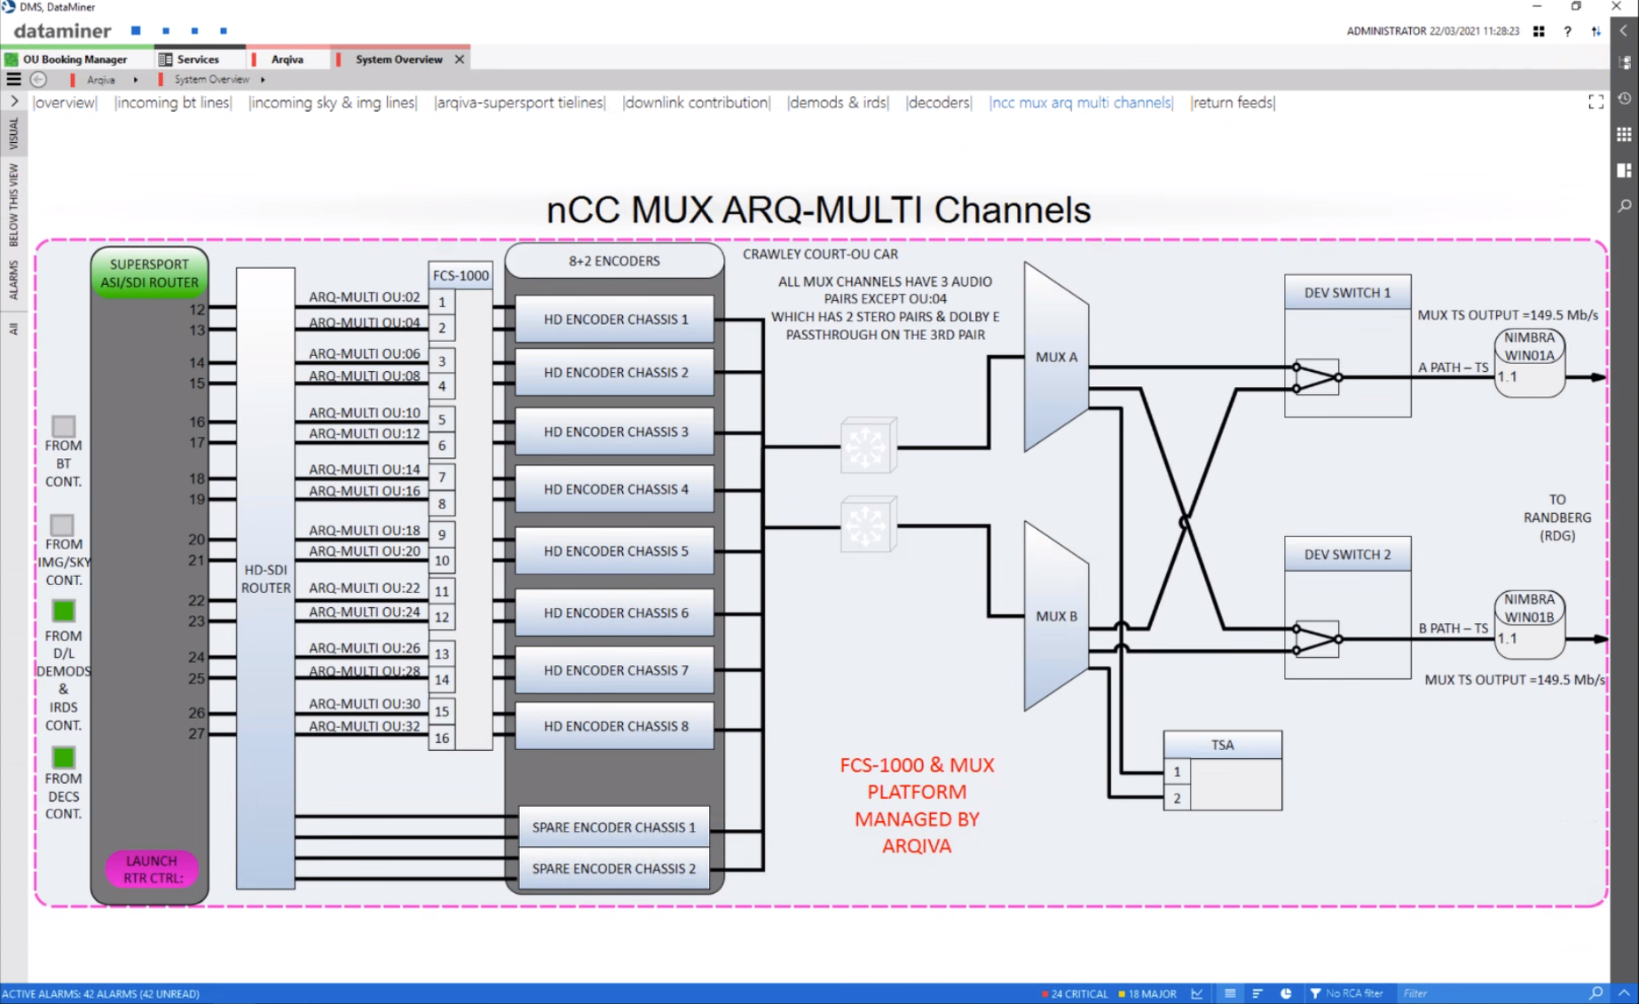Filter alarms by 18 MAJOR
This screenshot has width=1639, height=1004.
tap(1147, 993)
